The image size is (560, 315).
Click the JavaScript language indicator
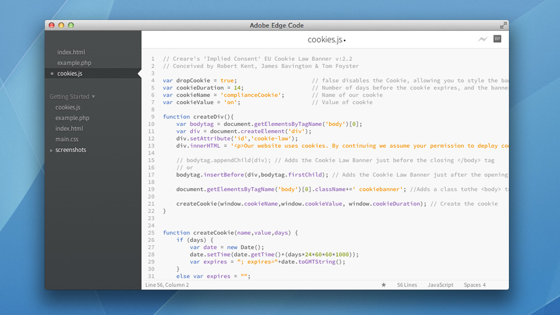click(440, 285)
